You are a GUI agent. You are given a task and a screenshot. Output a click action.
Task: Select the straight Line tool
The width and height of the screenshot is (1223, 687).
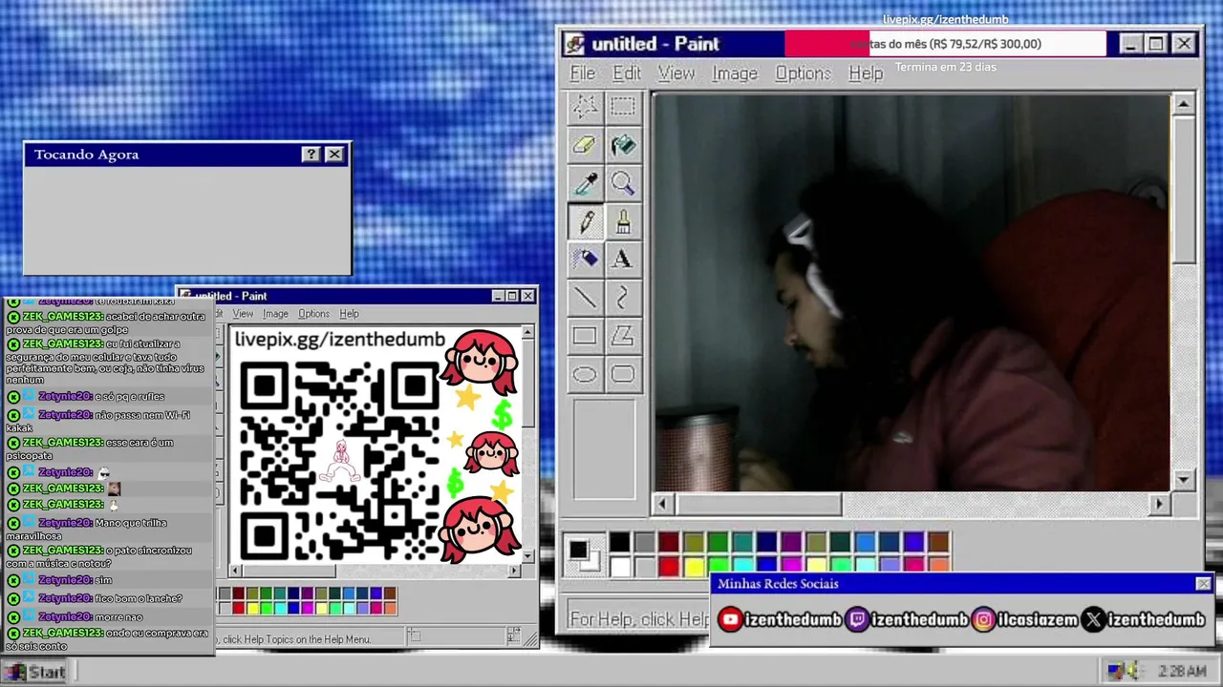point(585,298)
